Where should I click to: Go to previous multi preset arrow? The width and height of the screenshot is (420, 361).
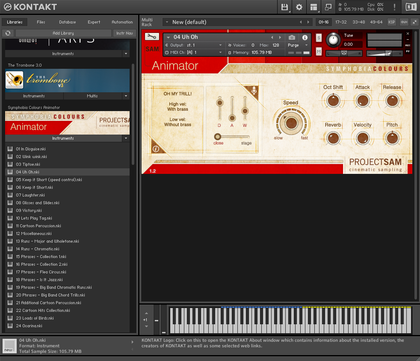click(x=301, y=22)
